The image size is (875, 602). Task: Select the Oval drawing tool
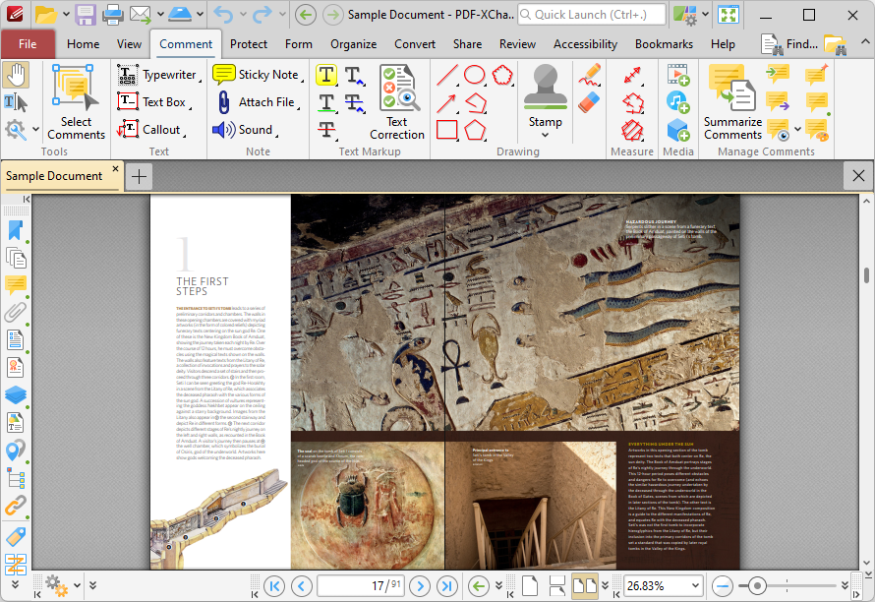pos(475,75)
